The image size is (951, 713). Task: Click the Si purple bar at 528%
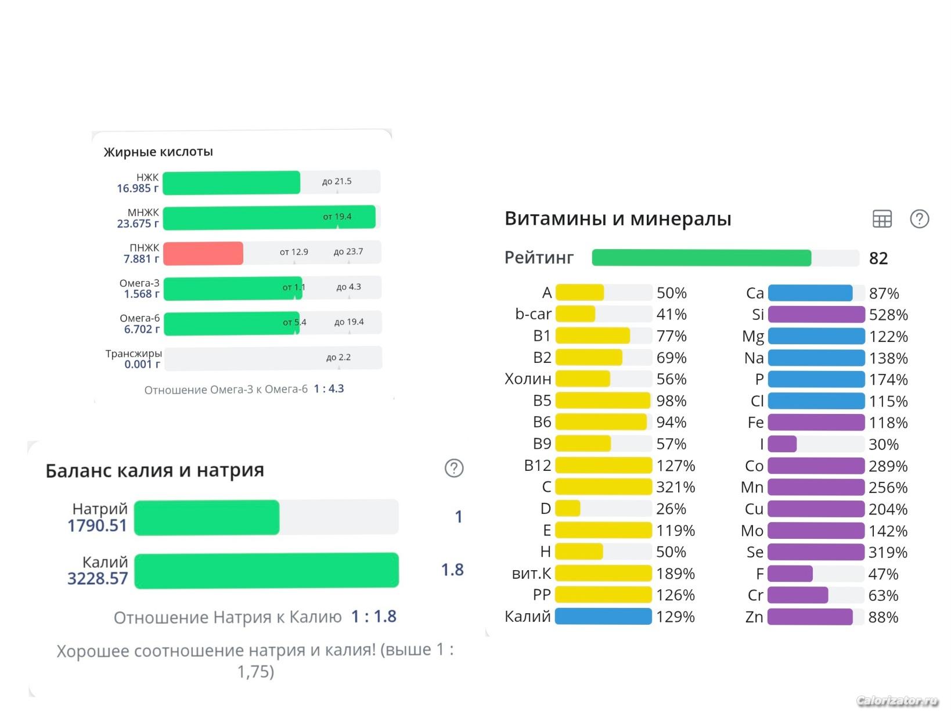(816, 315)
